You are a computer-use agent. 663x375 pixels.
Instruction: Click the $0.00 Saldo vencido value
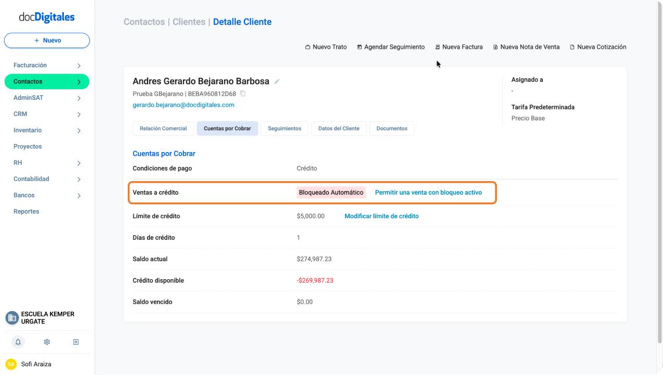[x=305, y=302]
